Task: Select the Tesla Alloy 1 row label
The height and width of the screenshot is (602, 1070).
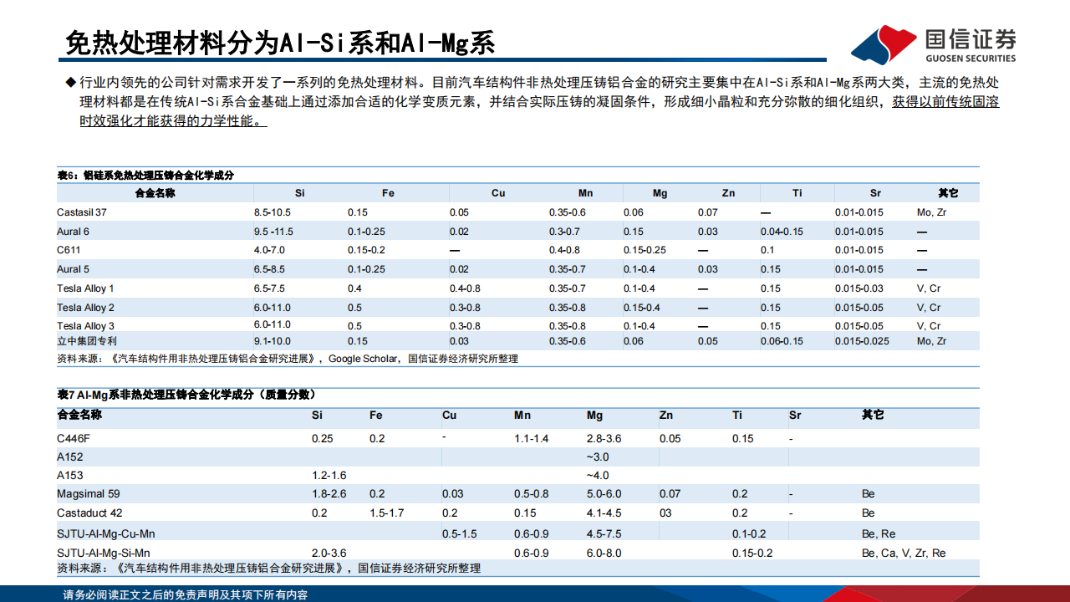Action: point(85,288)
